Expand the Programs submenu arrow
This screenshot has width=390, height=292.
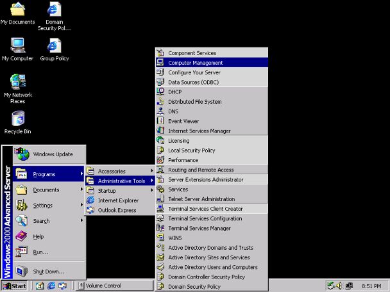(81, 174)
